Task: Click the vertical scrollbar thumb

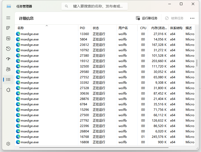Action: click(x=197, y=63)
